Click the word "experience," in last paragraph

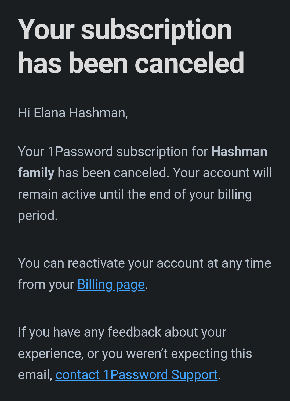(50, 354)
